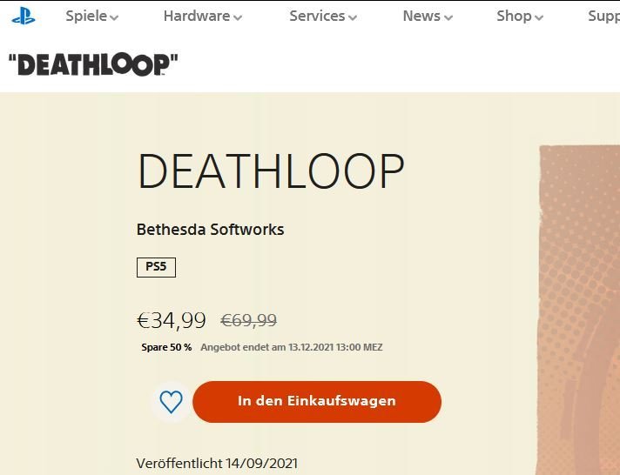Click the chevron arrow beside Hardware

[x=237, y=17]
